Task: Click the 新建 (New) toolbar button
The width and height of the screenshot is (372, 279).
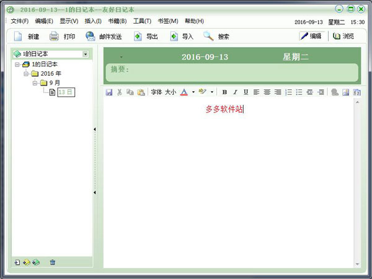Action: pos(26,37)
